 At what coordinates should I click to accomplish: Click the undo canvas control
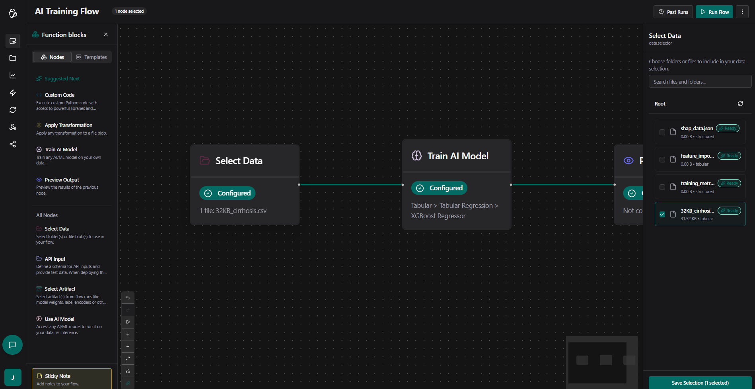pyautogui.click(x=128, y=298)
